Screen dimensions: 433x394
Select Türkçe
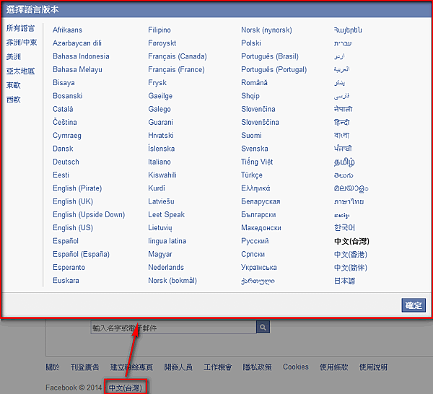coord(252,175)
